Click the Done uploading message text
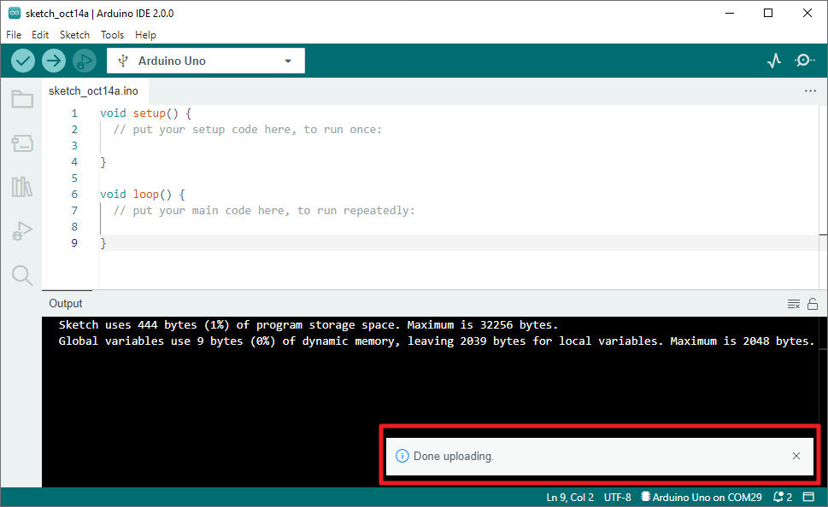Screen dimensions: 828x507 (x=454, y=456)
